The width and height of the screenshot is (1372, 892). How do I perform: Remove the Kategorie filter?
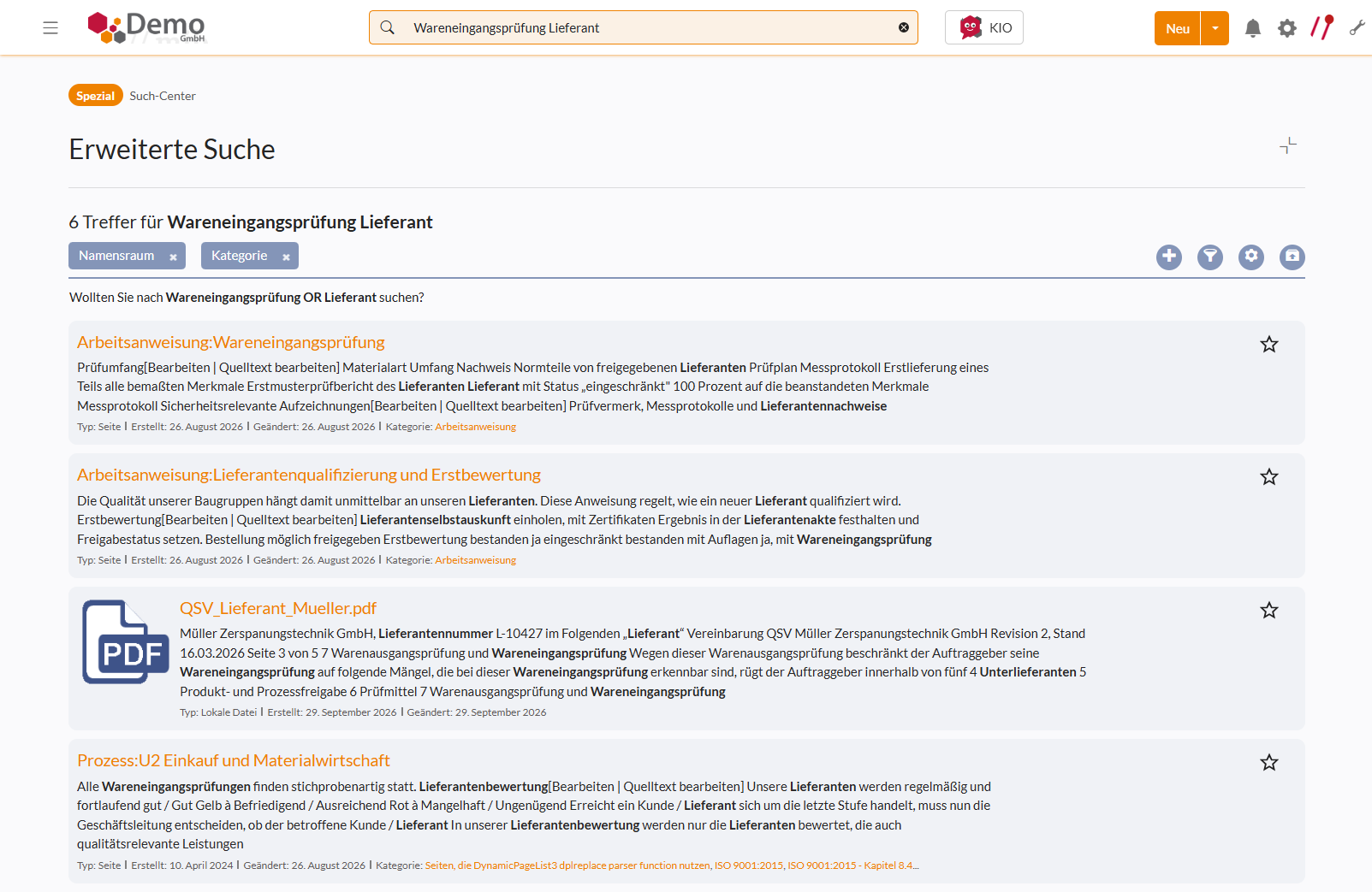286,257
